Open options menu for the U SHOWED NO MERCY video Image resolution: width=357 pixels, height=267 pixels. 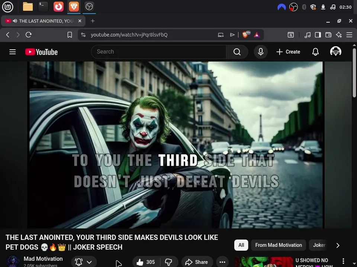[x=343, y=261]
